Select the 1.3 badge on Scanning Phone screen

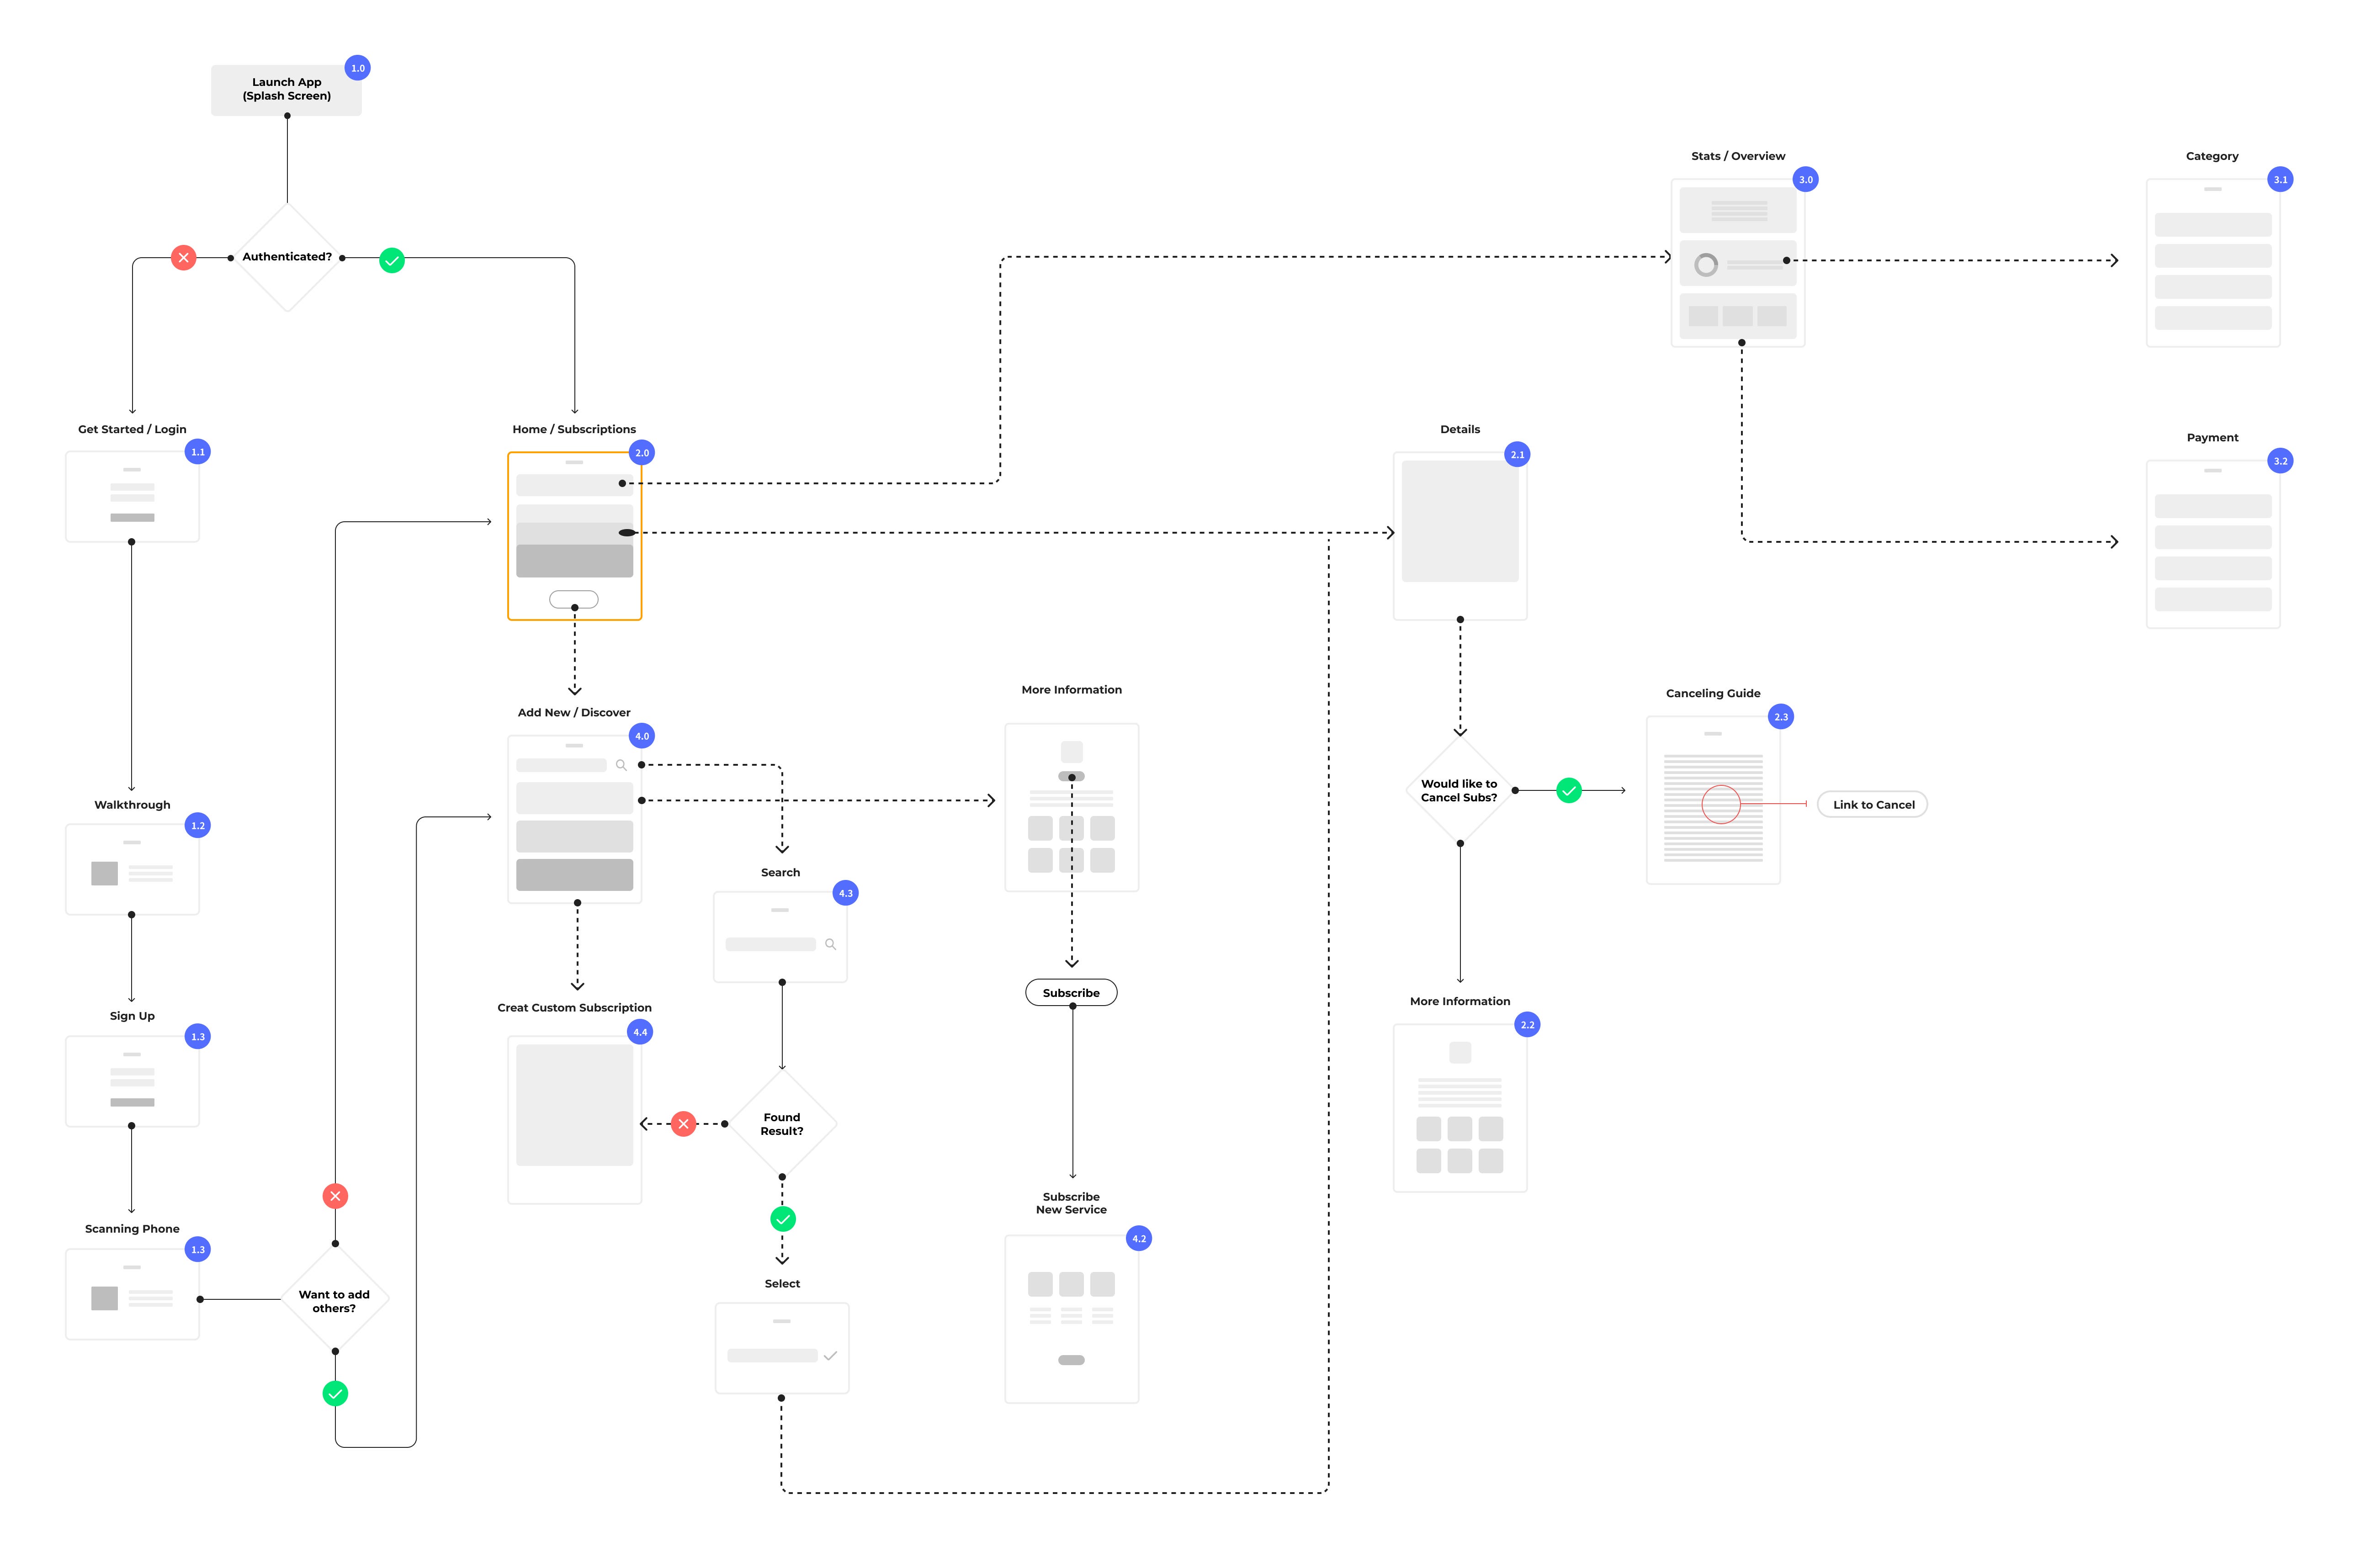point(198,1250)
